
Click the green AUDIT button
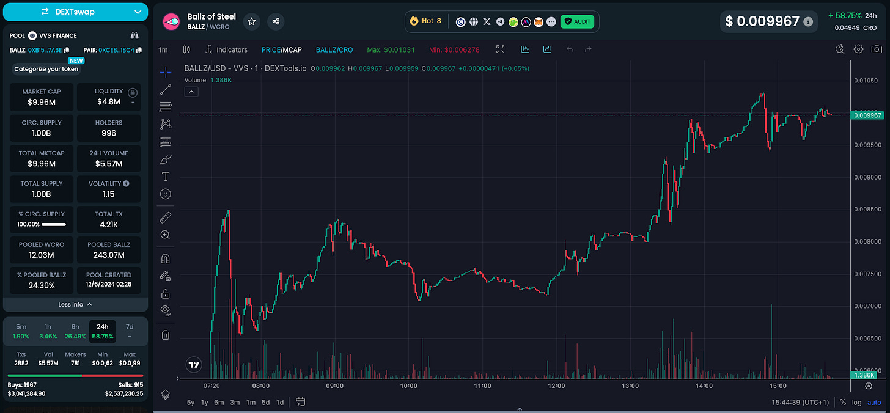(578, 21)
